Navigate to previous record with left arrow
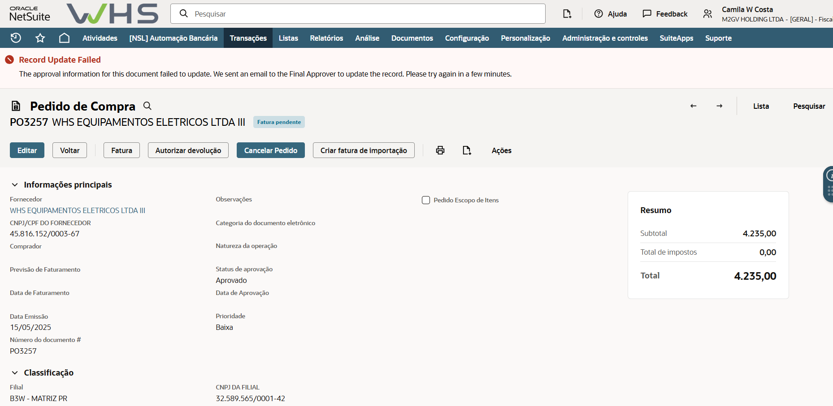 tap(693, 106)
